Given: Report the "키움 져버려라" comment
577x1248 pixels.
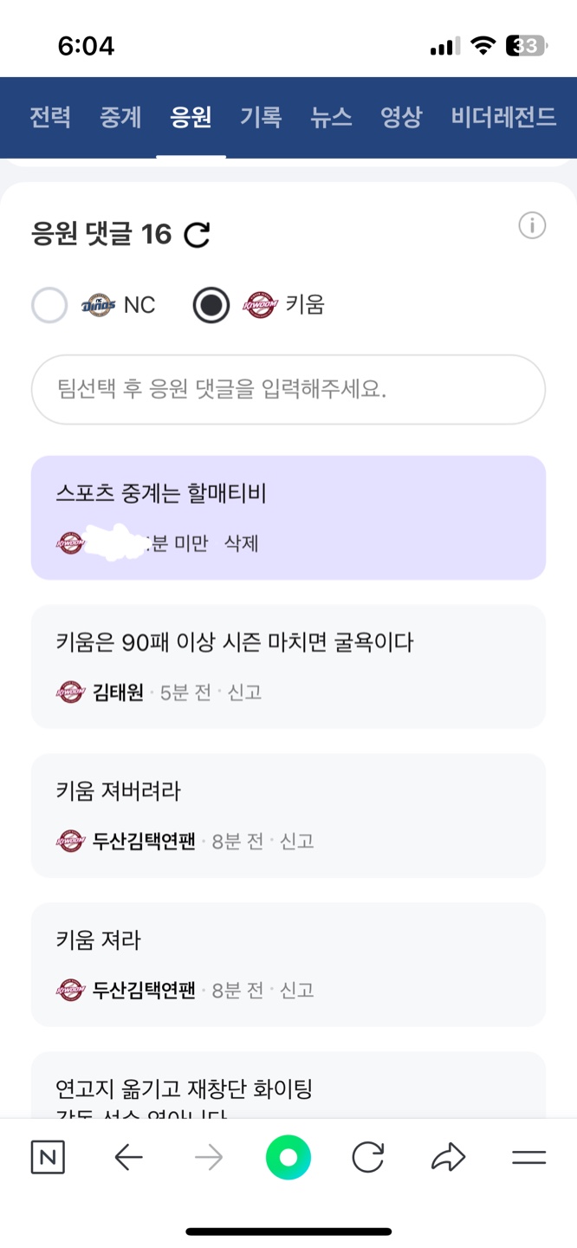Looking at the screenshot, I should pyautogui.click(x=296, y=841).
